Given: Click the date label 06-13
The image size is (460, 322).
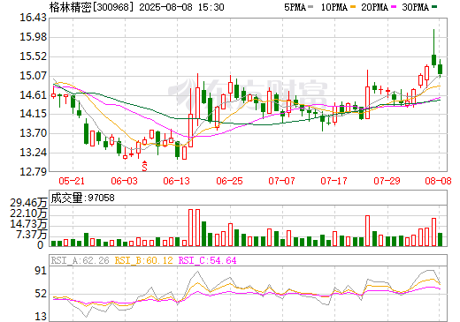Looking at the screenshot, I should pos(177,181).
